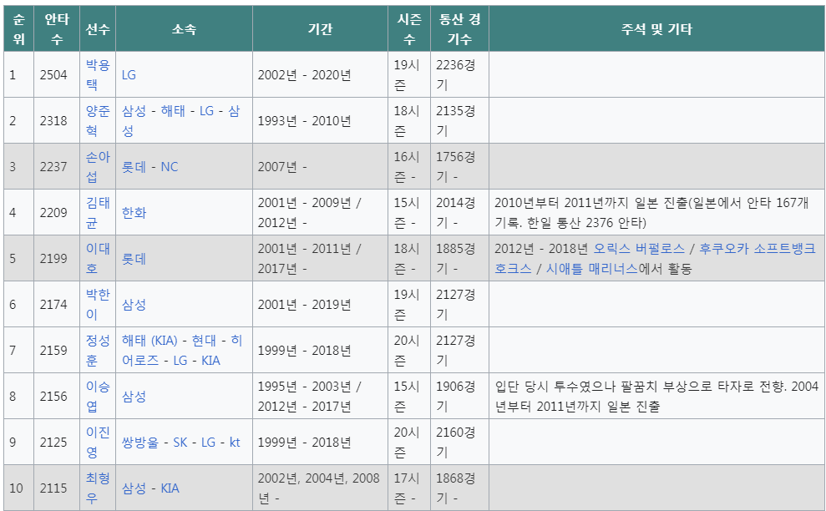Select the hit count 2504
Viewport: 826px width, 511px height.
point(53,75)
